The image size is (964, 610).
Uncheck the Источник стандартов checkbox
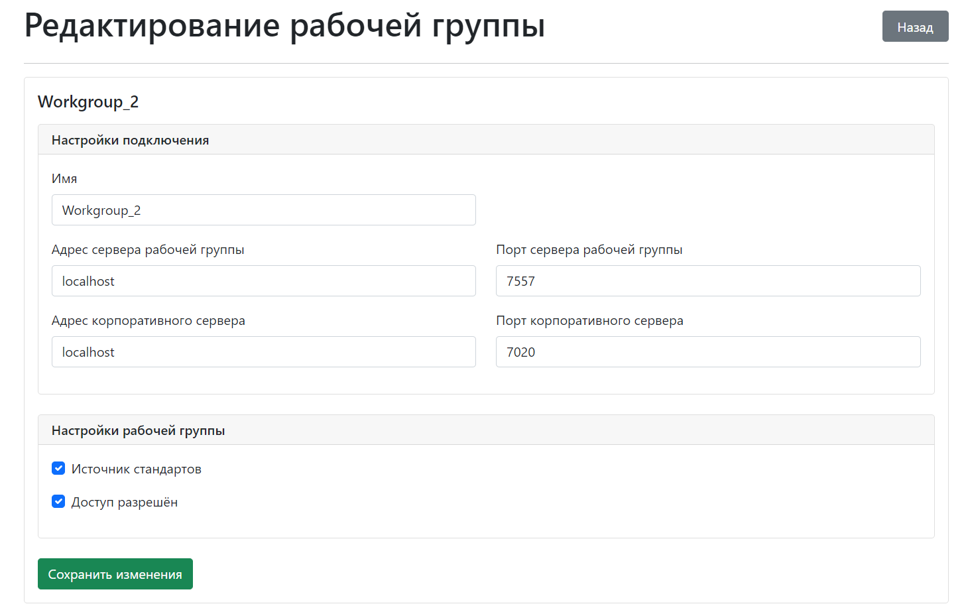tap(58, 468)
